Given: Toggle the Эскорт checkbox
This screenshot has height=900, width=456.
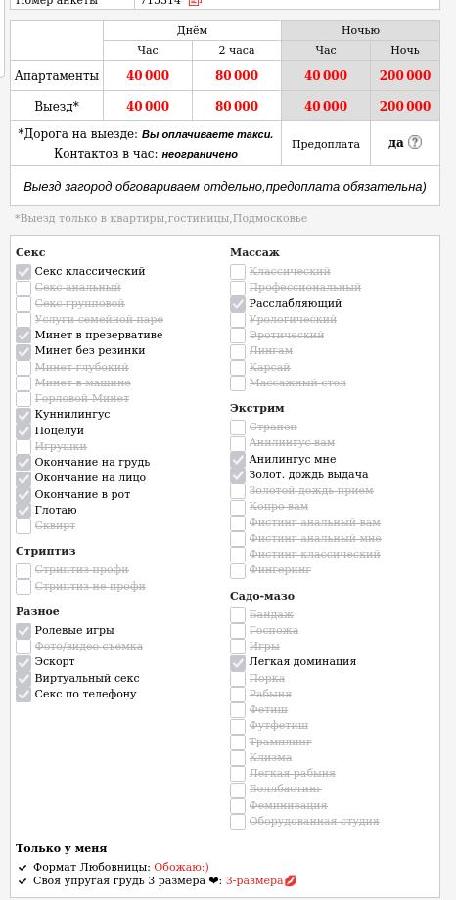Looking at the screenshot, I should [23, 663].
